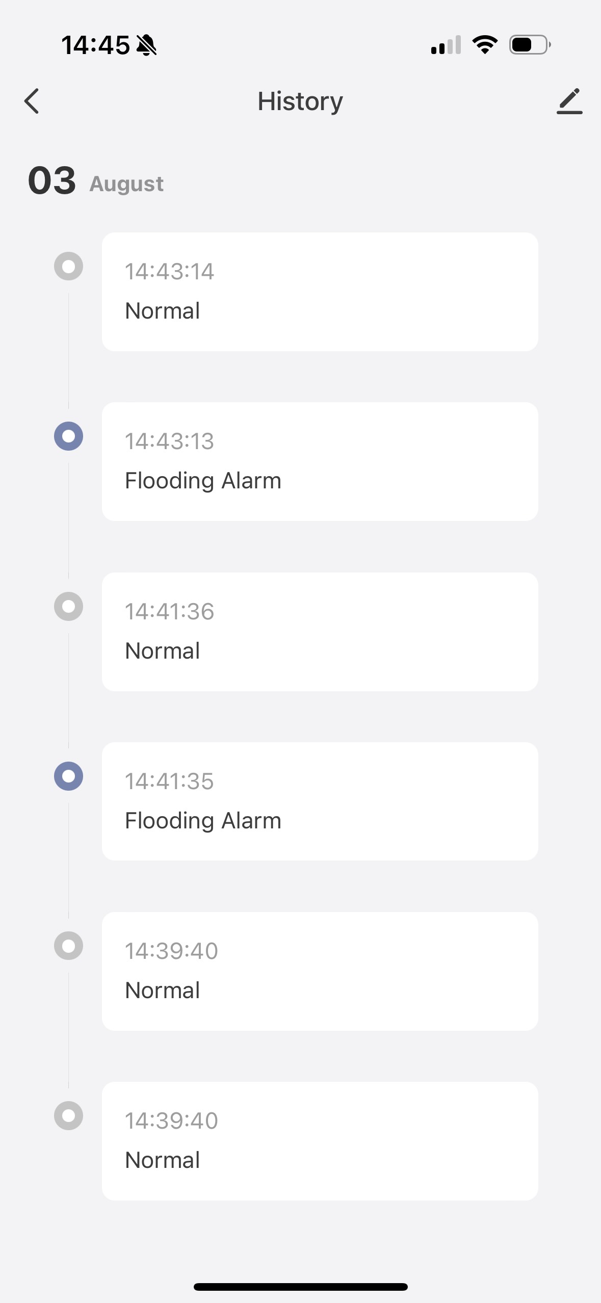The width and height of the screenshot is (601, 1303).
Task: Tap the battery status icon
Action: (530, 45)
